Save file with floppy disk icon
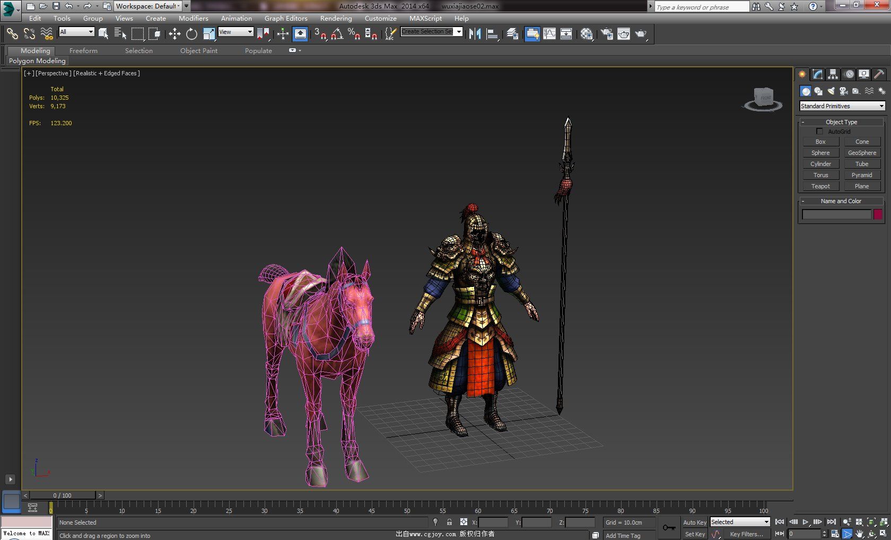Viewport: 891px width, 540px height. click(56, 6)
